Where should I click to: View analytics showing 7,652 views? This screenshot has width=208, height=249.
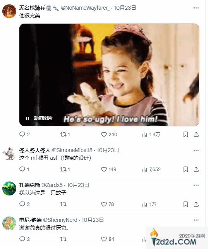[151, 169]
